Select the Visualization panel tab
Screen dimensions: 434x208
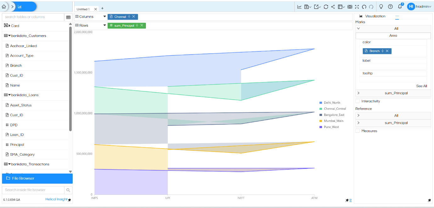375,16
